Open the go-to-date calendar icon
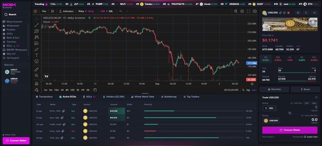The width and height of the screenshot is (322, 146). tap(95, 90)
